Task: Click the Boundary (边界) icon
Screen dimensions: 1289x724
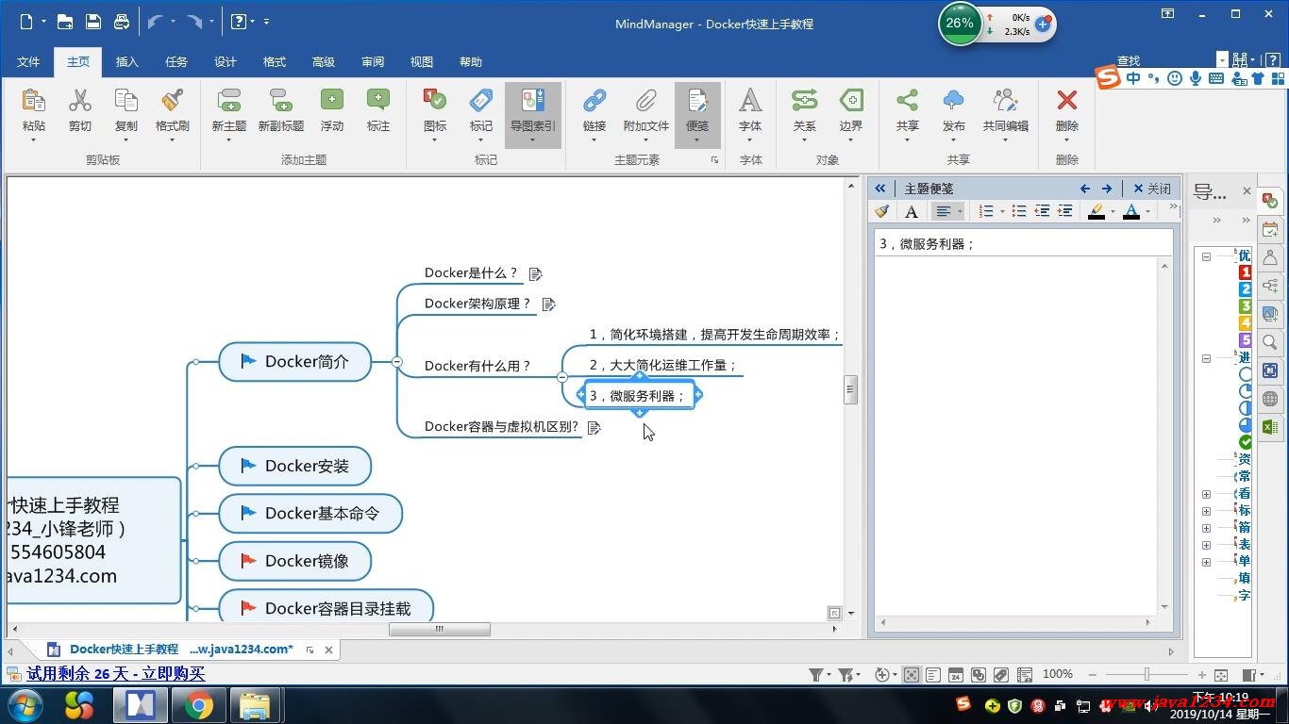Action: (x=851, y=100)
